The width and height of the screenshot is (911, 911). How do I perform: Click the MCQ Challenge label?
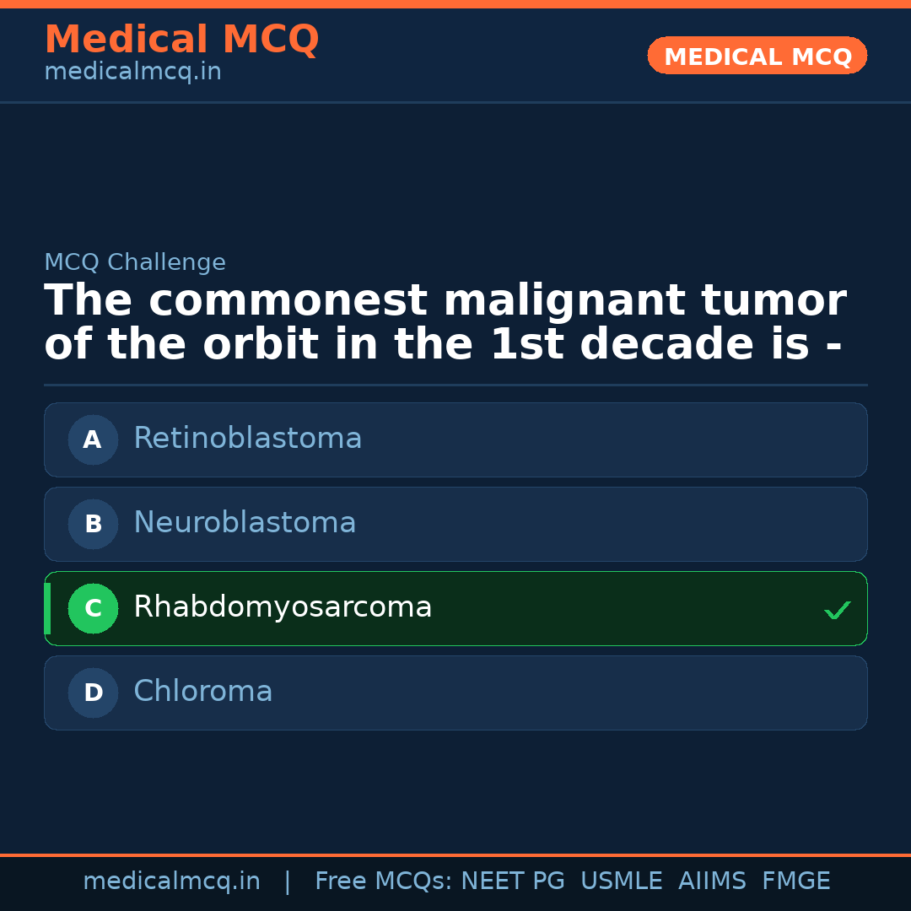135,263
